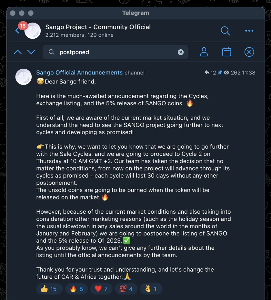Toggle the fire reaction 8
This screenshot has width=271, height=300.
[x=76, y=289]
